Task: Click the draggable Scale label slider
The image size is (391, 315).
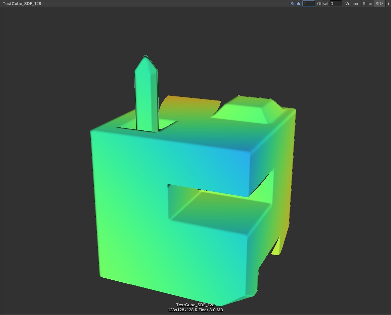Action: (296, 3)
